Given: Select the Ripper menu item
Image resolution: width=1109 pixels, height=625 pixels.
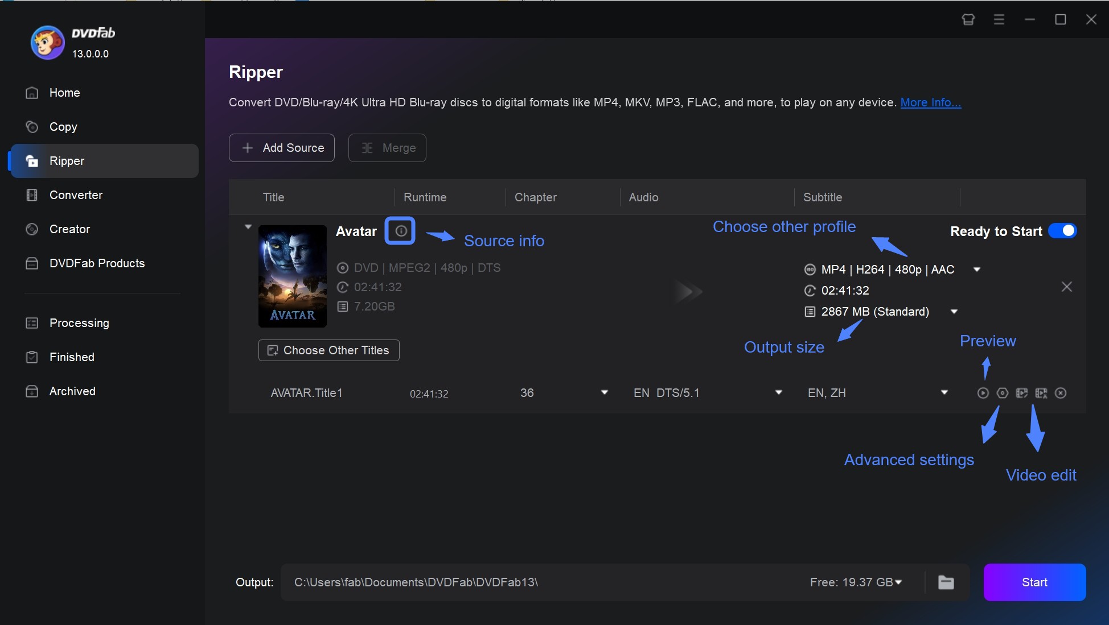Looking at the screenshot, I should 67,160.
